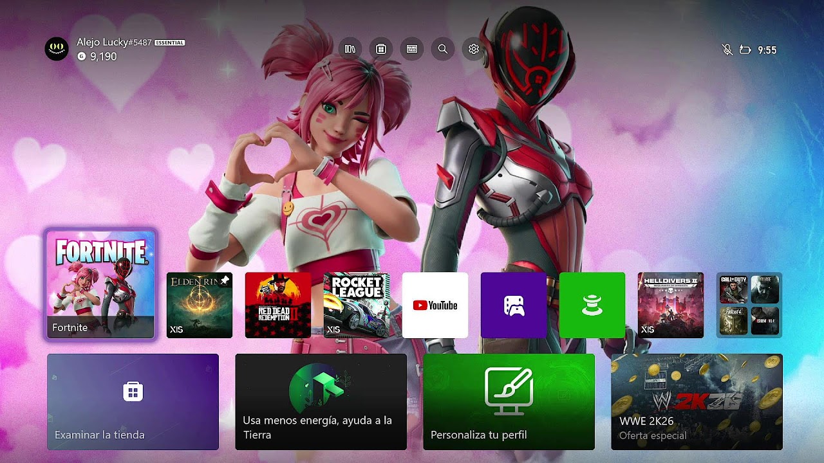Viewport: 824px width, 463px height.
Task: Open Usa menos energía, ayuda a la Tierra card
Action: pyautogui.click(x=321, y=402)
